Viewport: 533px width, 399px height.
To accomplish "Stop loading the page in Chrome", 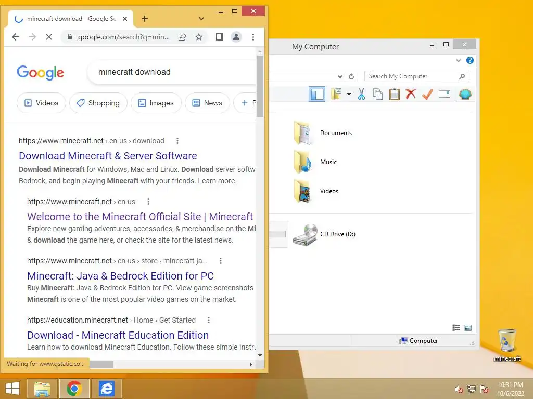I will [x=49, y=37].
